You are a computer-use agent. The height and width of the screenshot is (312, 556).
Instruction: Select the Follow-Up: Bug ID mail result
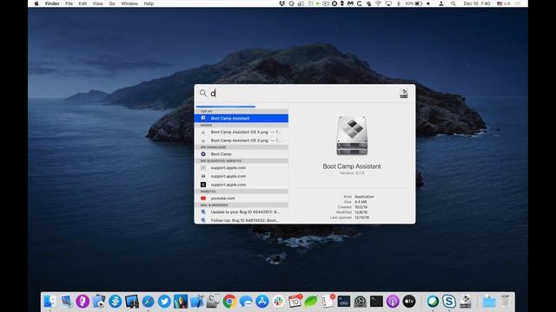pos(242,220)
